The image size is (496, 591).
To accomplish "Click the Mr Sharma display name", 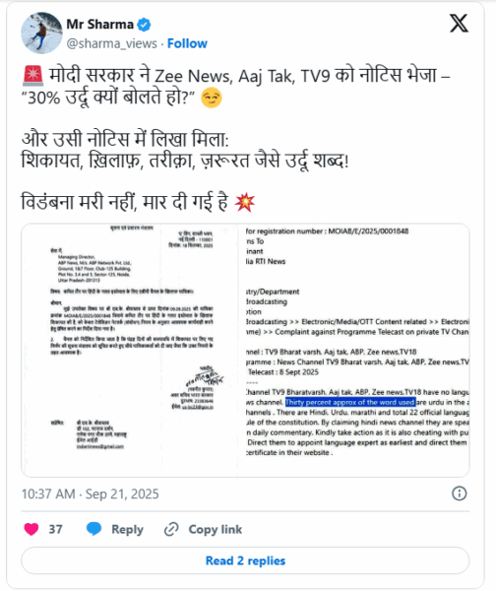I will click(x=99, y=25).
